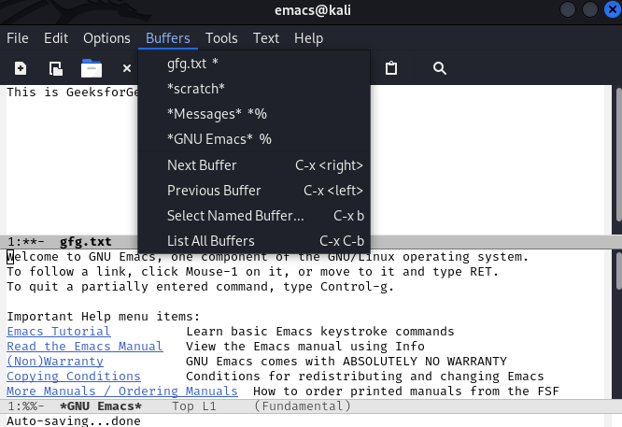Click the copy-document toolbar icon
Image resolution: width=622 pixels, height=427 pixels.
point(56,68)
